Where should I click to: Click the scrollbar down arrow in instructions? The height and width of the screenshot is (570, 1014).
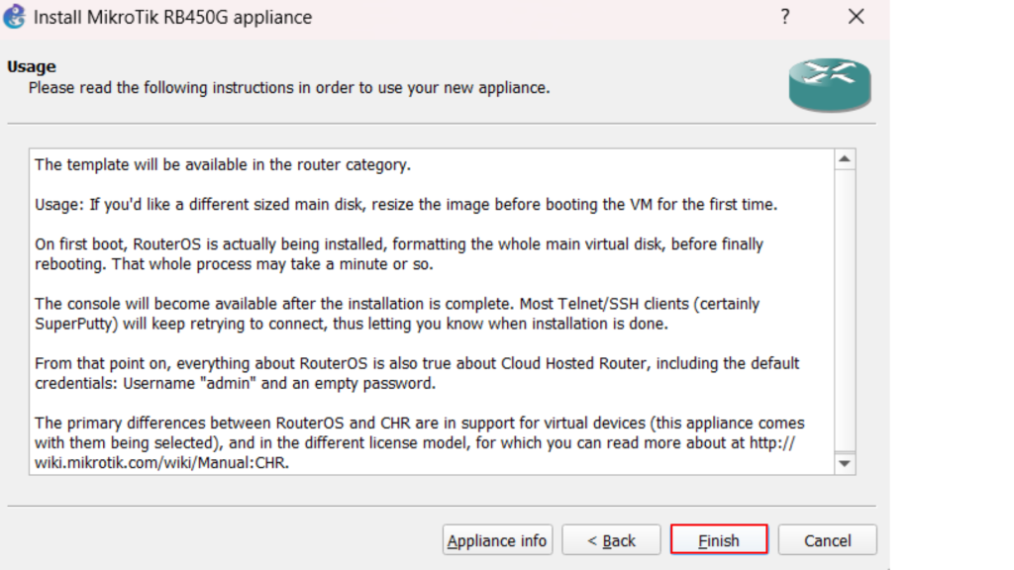click(845, 463)
